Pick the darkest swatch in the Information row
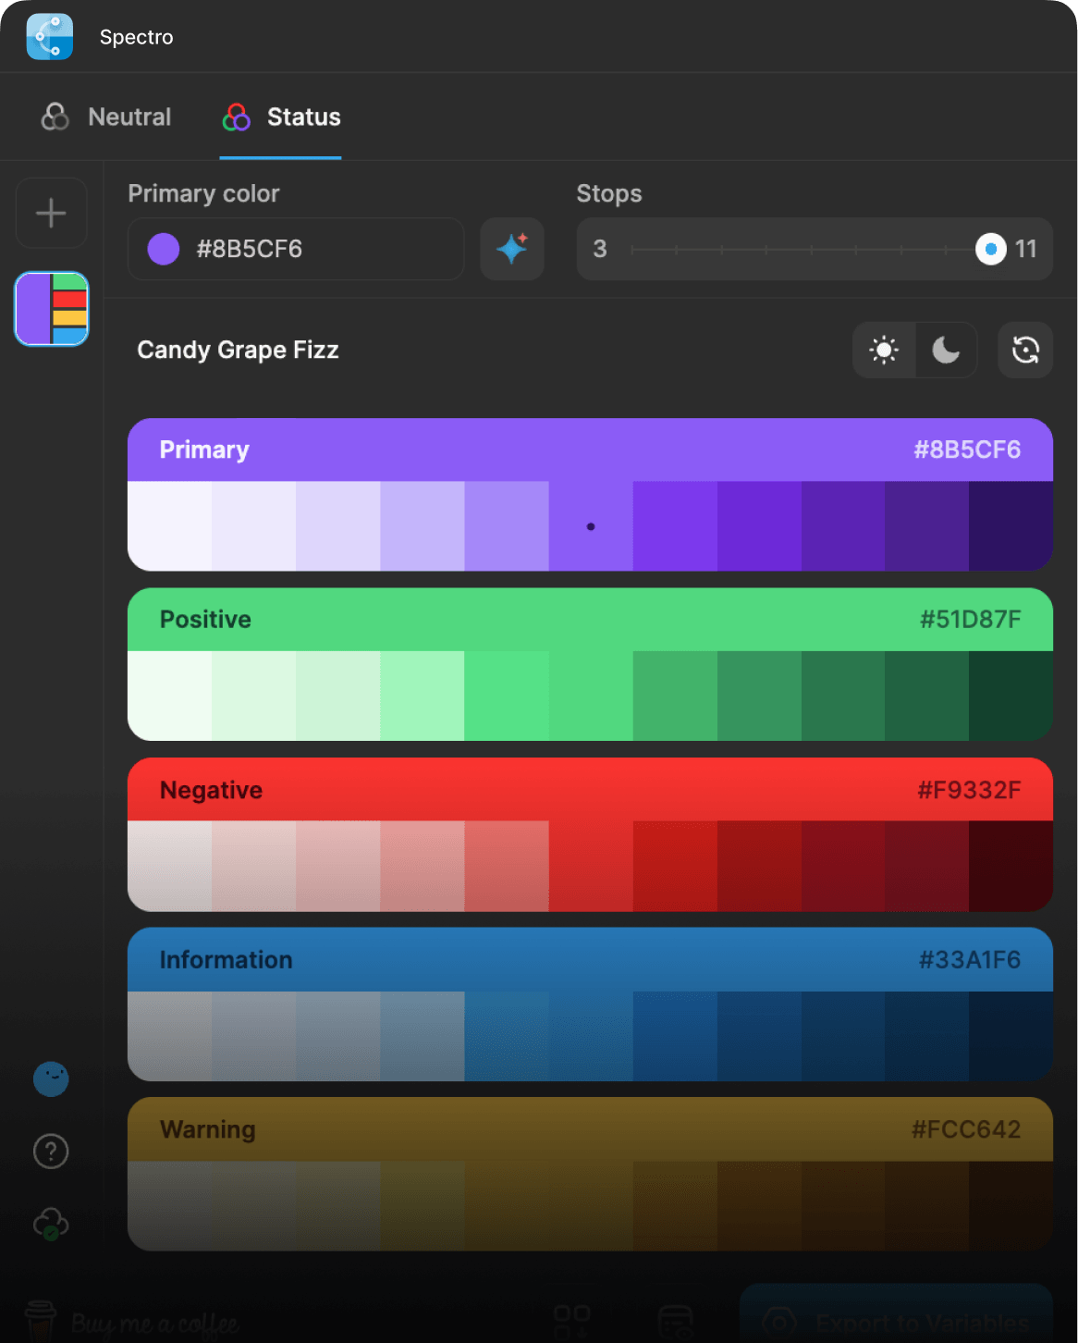1078x1343 pixels. (1011, 1036)
